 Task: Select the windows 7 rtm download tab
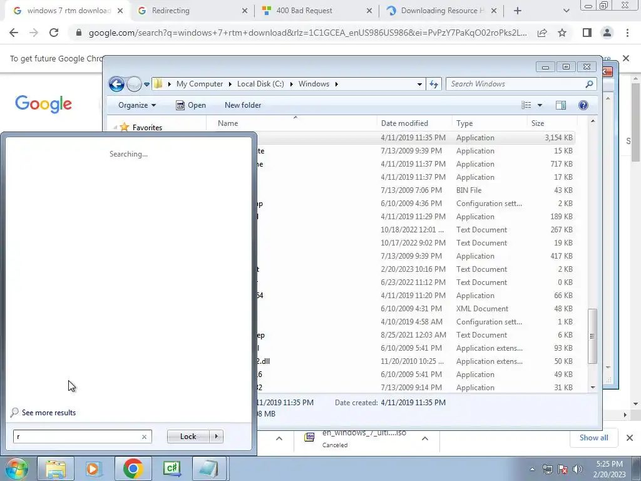[x=68, y=11]
